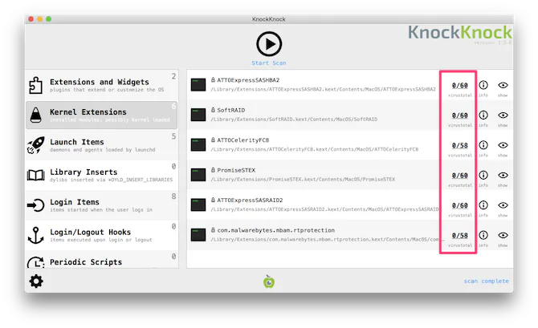The width and height of the screenshot is (538, 328).
Task: Open the Periodic Scripts category
Action: [x=102, y=260]
